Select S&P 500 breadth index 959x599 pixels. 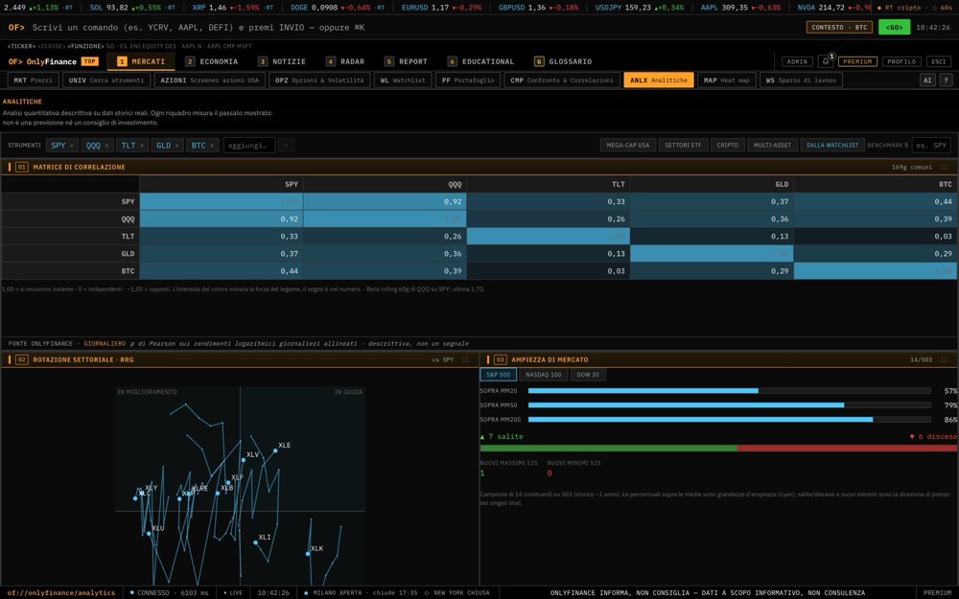tap(499, 375)
